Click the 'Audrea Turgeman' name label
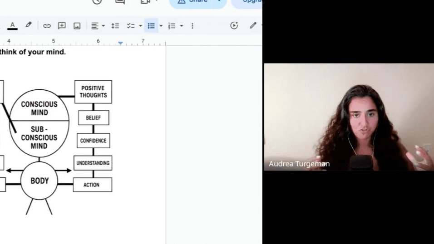 [299, 164]
